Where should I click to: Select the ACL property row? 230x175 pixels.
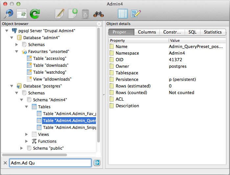coord(167,99)
